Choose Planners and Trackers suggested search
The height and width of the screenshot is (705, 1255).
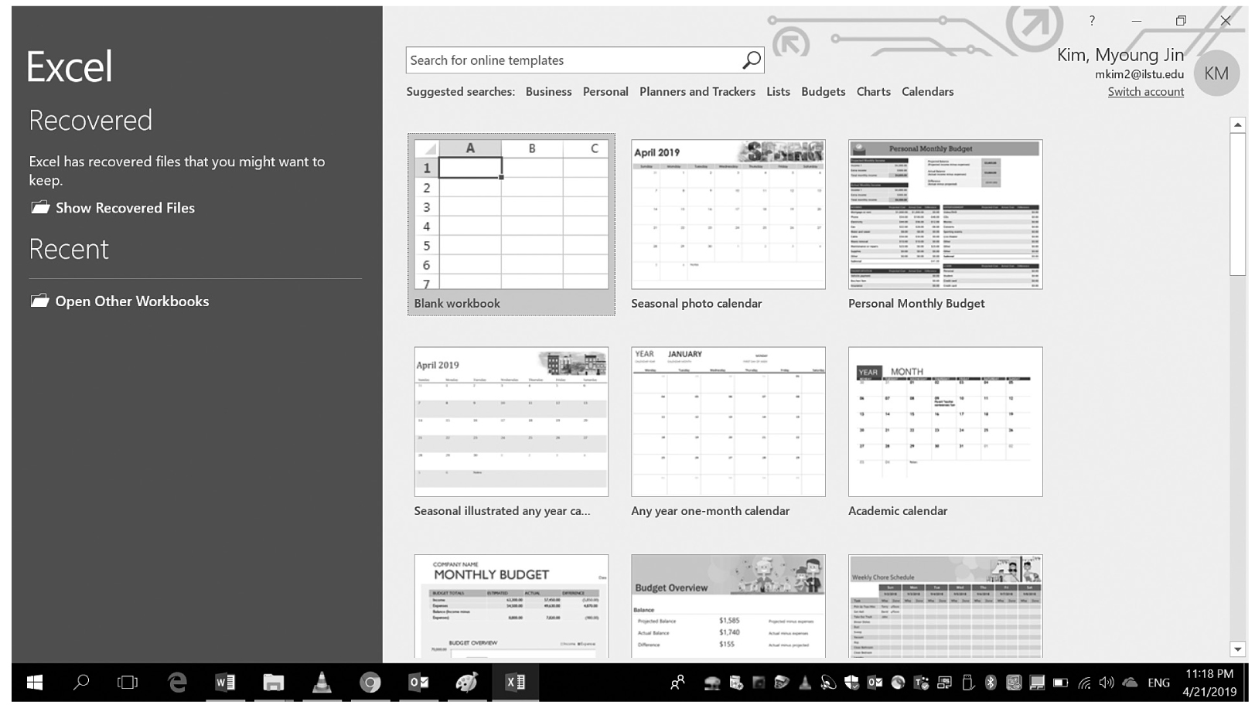pyautogui.click(x=697, y=91)
